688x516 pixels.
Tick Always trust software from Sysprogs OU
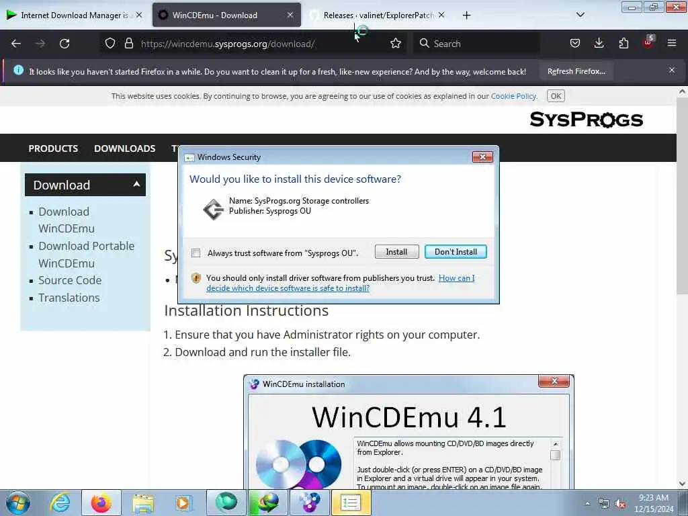(x=196, y=253)
